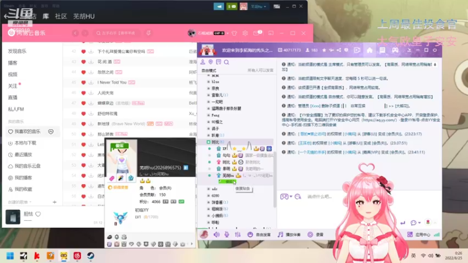Expand the 创建的歌单 section
468x263 pixels.
click(x=20, y=202)
